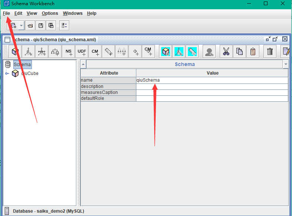Select the qiuCube tree node
This screenshot has height=216, width=292.
pos(30,73)
